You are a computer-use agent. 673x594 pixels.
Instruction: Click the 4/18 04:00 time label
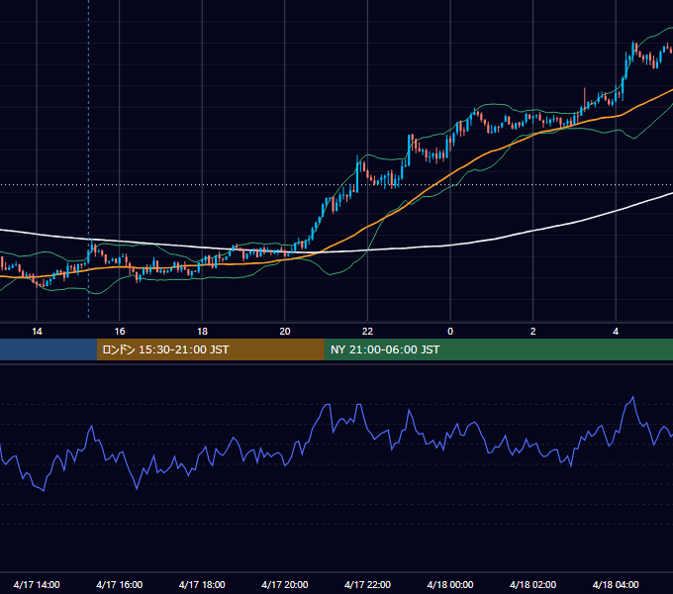[x=616, y=584]
